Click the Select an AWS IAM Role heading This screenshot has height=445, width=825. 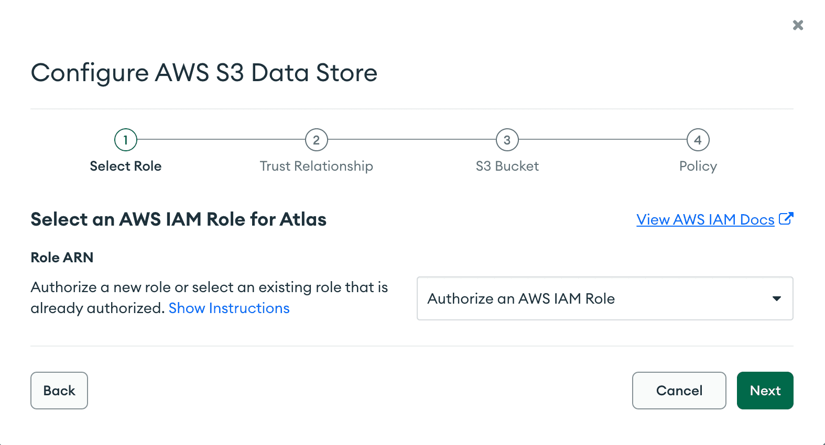pyautogui.click(x=178, y=219)
